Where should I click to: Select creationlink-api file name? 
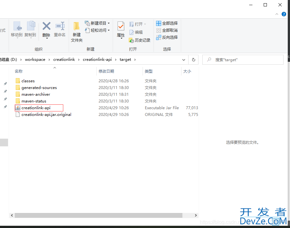coord(36,108)
